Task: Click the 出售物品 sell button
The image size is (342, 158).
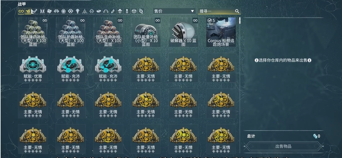Action: click(283, 146)
